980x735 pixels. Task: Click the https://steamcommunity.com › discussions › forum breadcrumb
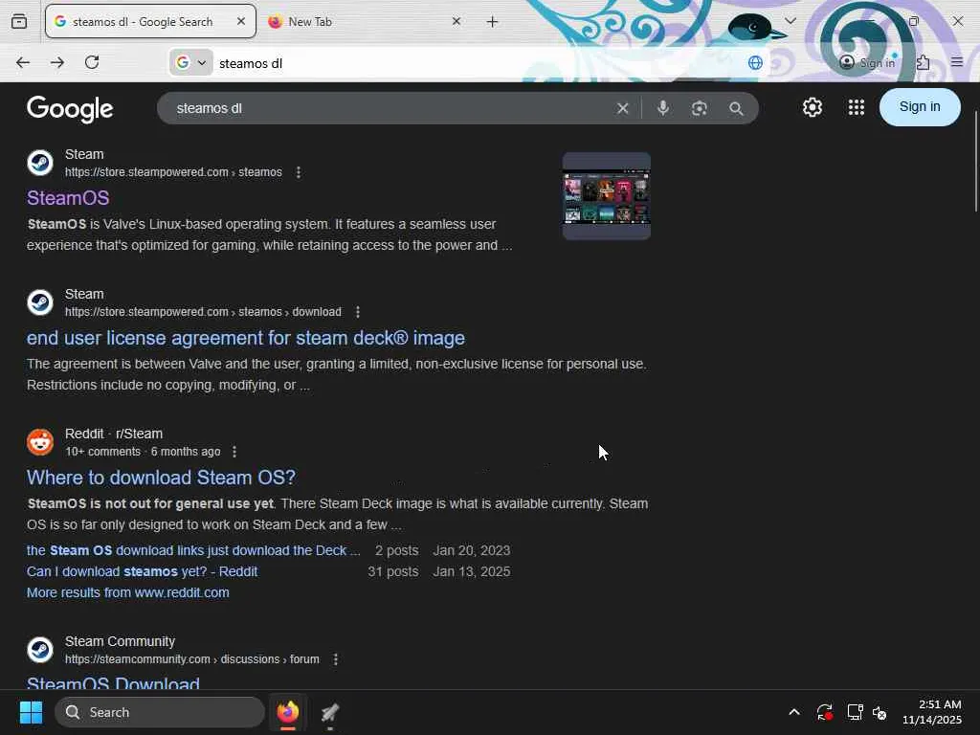pos(191,659)
